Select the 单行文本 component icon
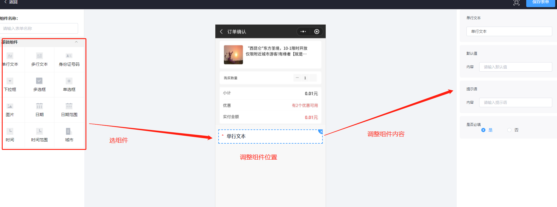This screenshot has width=557, height=207. pyautogui.click(x=10, y=56)
